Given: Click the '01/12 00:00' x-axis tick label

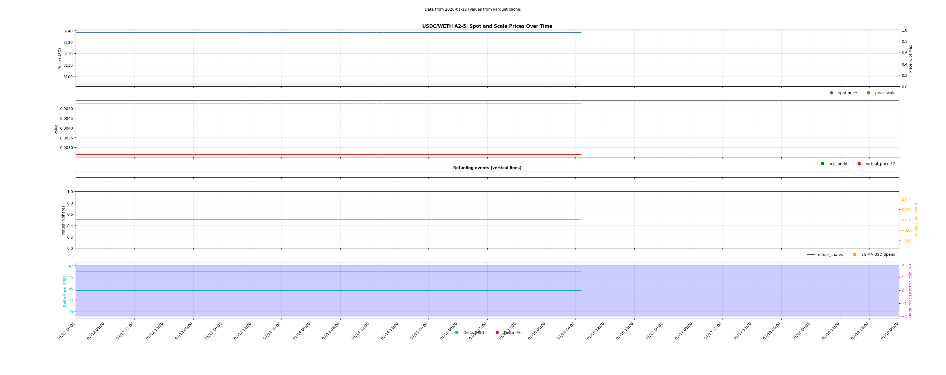Looking at the screenshot, I should click(66, 331).
